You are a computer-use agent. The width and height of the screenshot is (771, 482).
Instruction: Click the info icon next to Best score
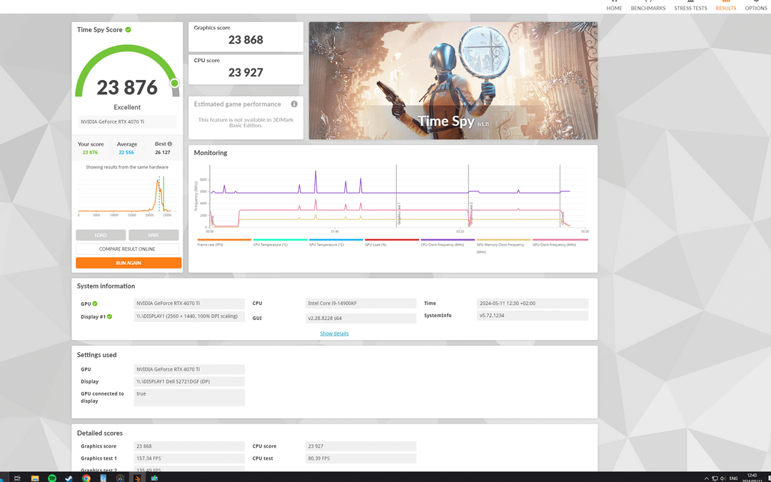[x=170, y=144]
